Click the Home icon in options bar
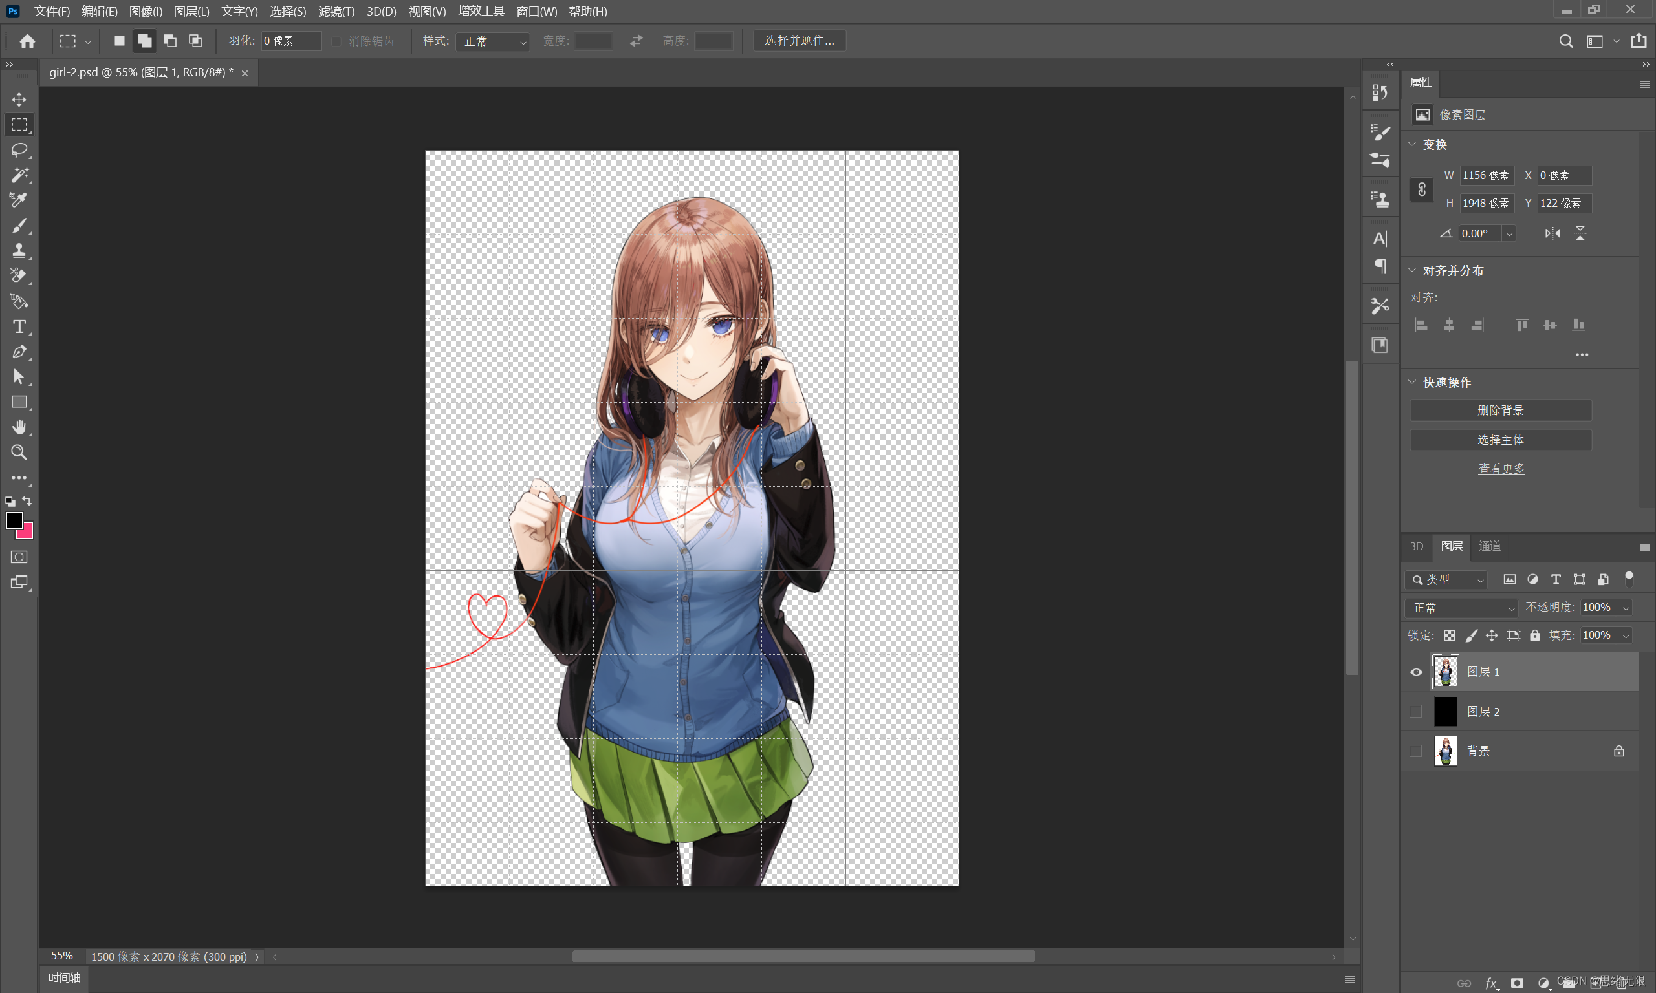The image size is (1656, 993). click(27, 41)
